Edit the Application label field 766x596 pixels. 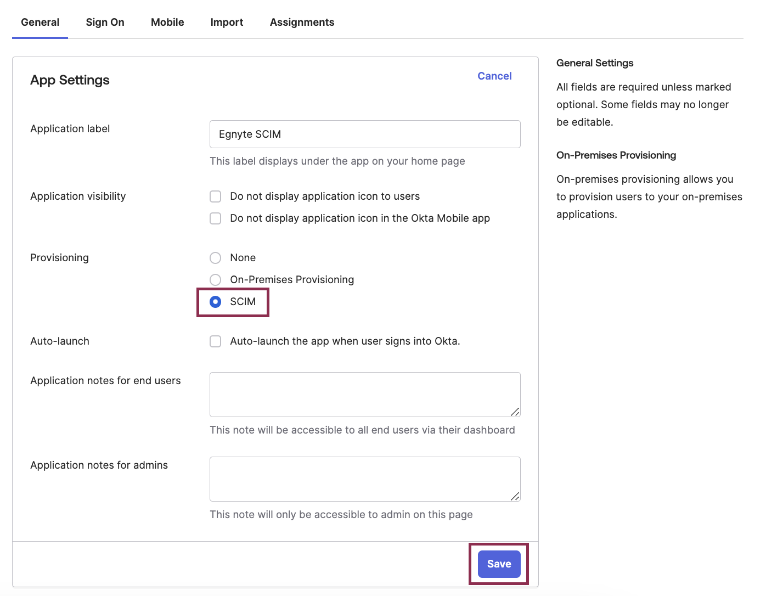click(x=364, y=134)
